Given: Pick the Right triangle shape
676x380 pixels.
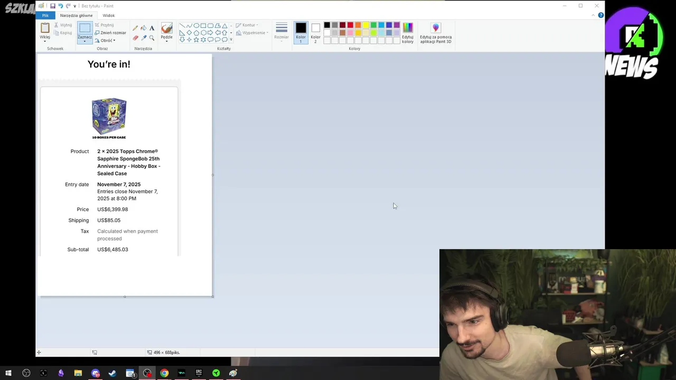Looking at the screenshot, I should pyautogui.click(x=182, y=33).
